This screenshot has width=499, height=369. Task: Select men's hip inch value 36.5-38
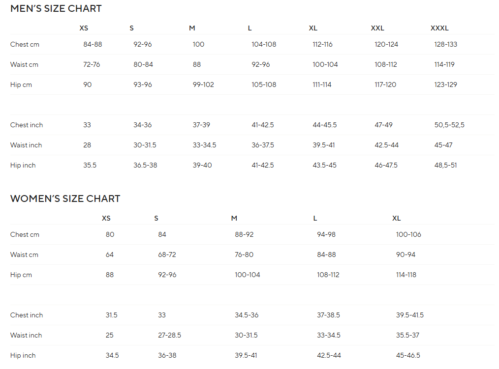[x=145, y=165]
